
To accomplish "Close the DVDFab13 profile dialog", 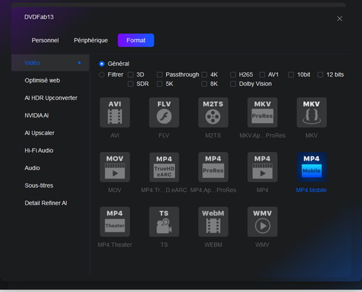I will click(x=339, y=19).
